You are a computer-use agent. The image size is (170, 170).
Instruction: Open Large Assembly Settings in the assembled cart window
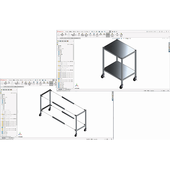(121, 35)
